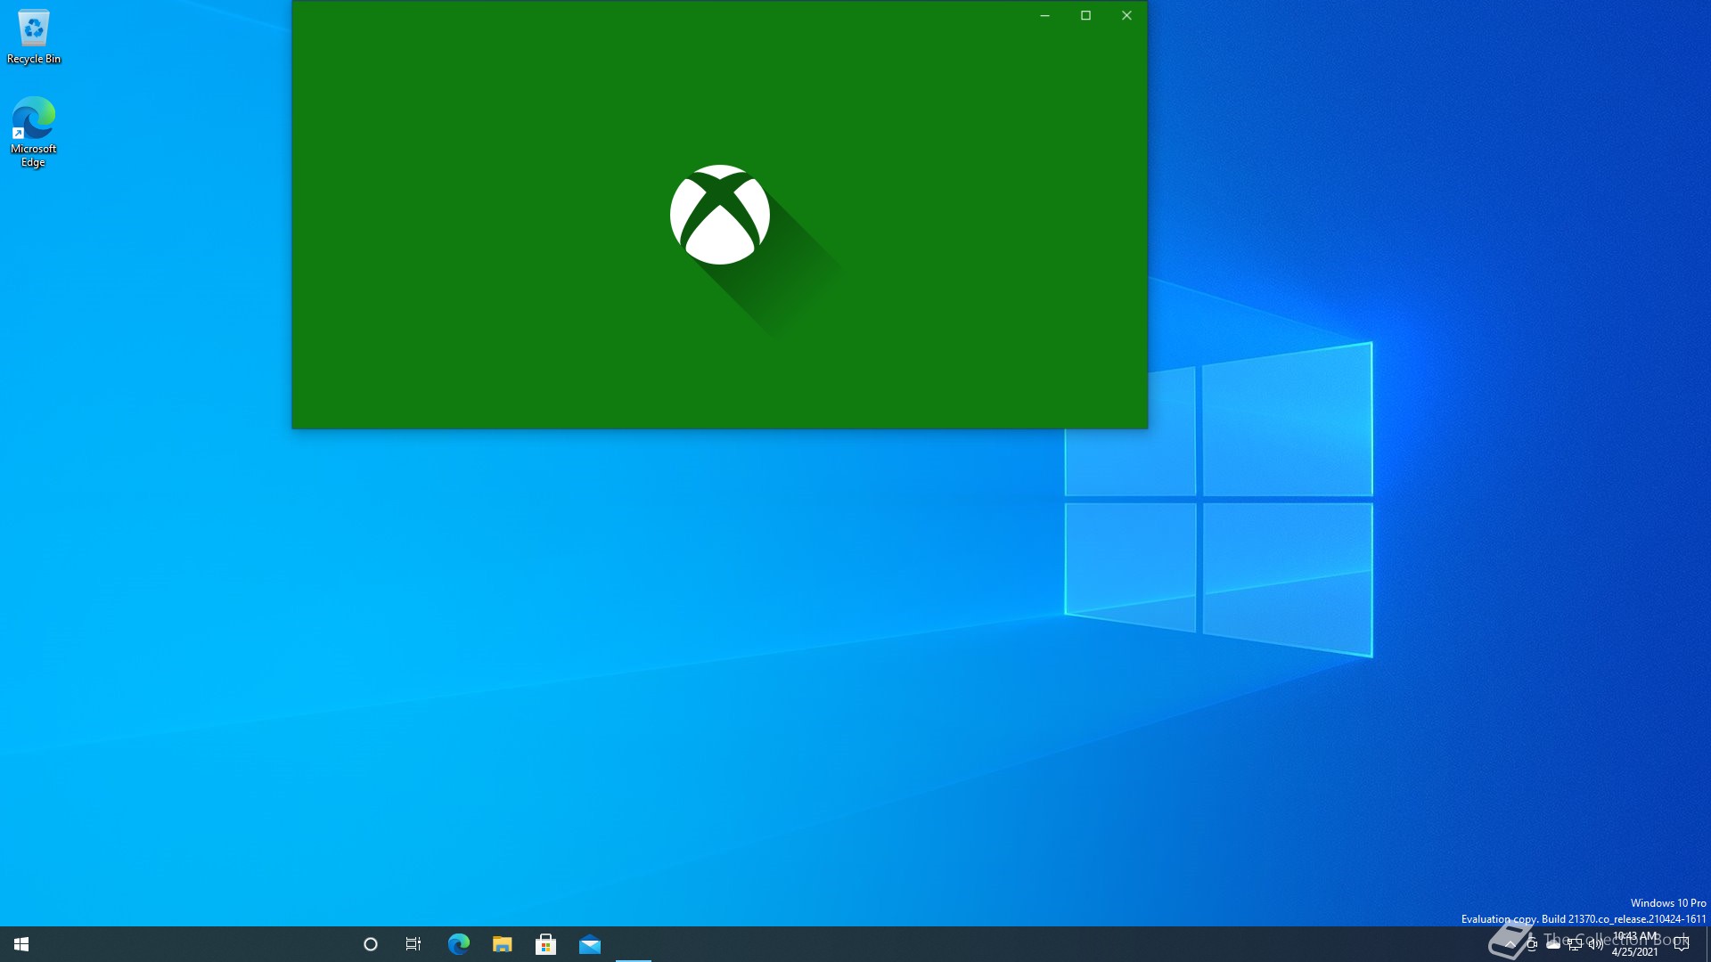Maximize the Xbox window
The height and width of the screenshot is (962, 1711).
coord(1085,15)
